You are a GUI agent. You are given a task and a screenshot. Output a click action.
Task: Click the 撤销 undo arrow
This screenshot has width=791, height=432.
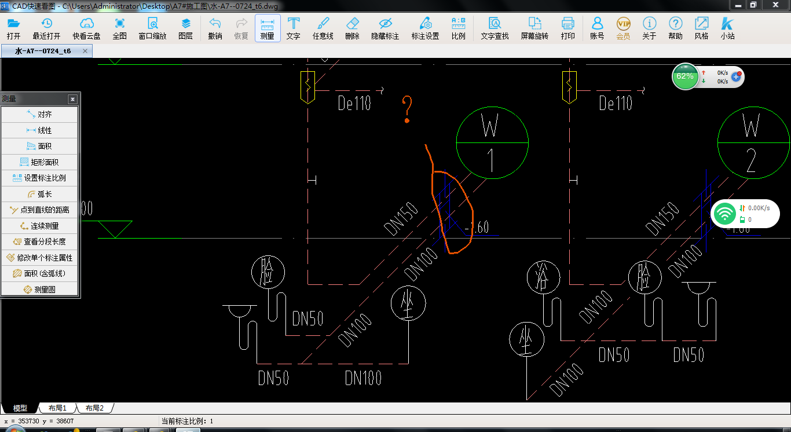215,24
